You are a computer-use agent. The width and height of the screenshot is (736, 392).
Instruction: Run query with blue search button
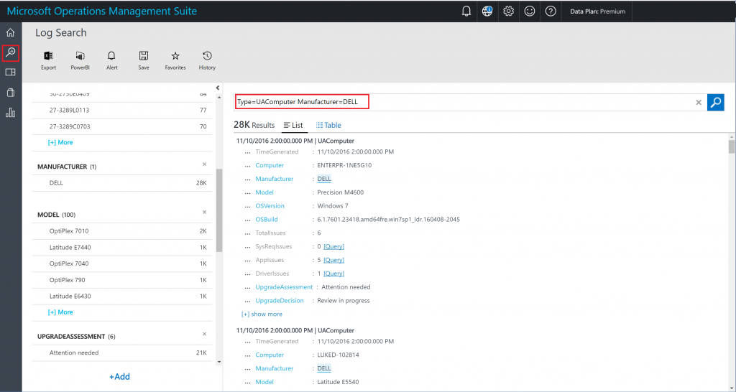(x=715, y=103)
